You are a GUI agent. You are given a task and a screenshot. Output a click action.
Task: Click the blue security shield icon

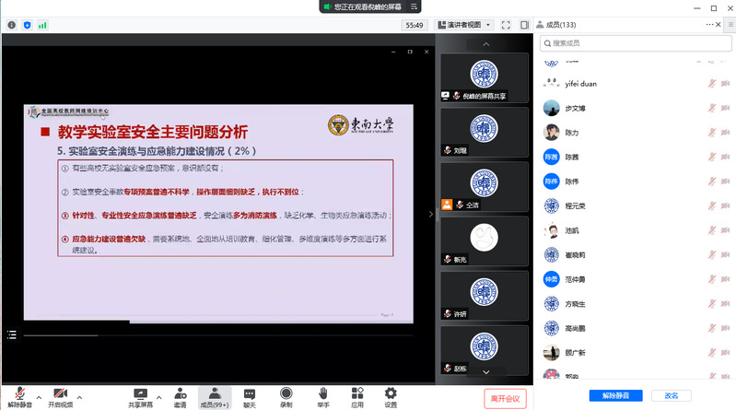pos(27,25)
